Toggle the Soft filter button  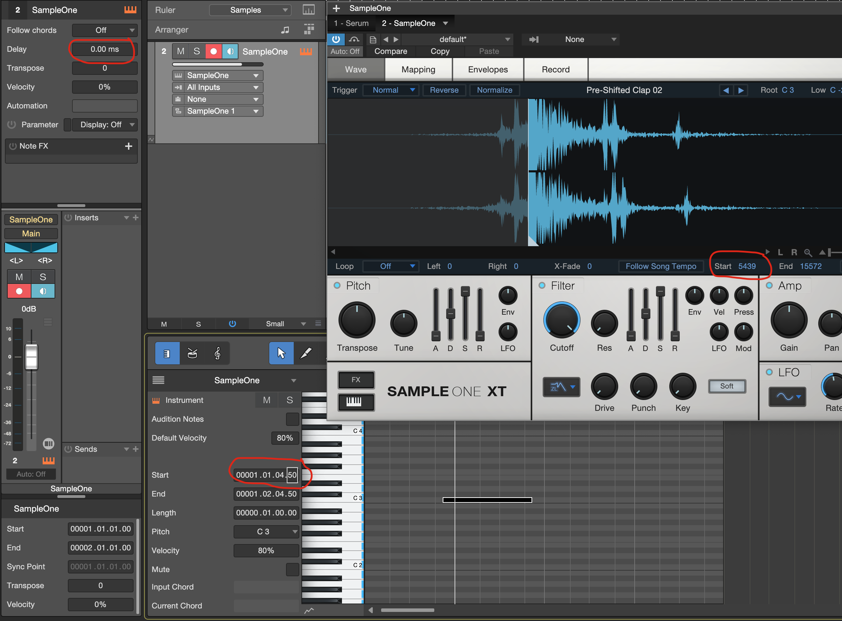pyautogui.click(x=727, y=386)
